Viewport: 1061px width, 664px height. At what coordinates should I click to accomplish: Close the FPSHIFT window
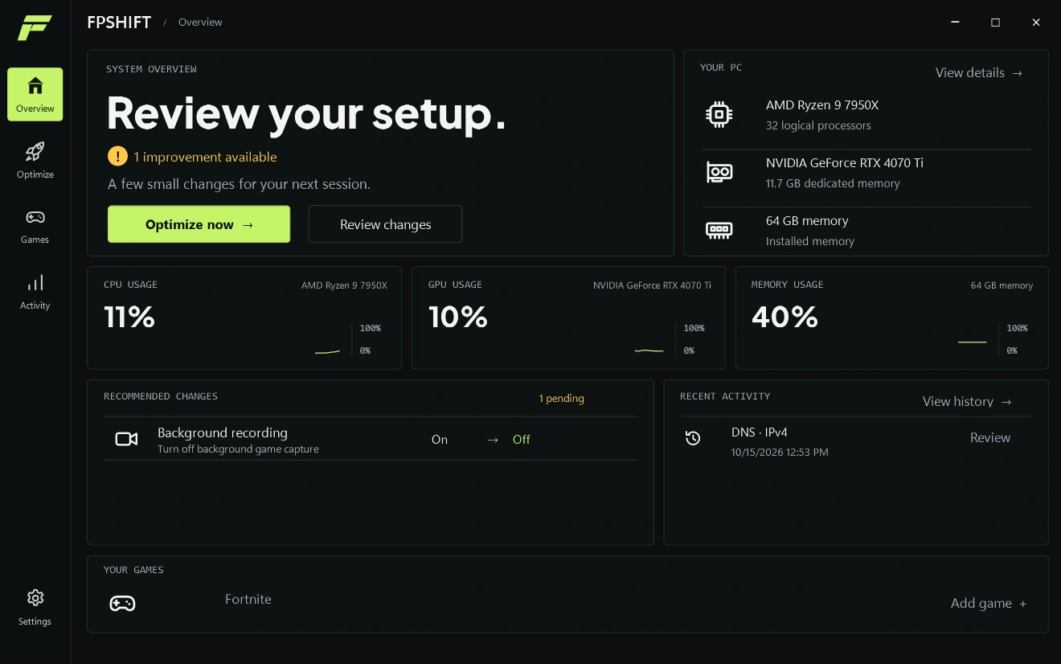click(1036, 23)
